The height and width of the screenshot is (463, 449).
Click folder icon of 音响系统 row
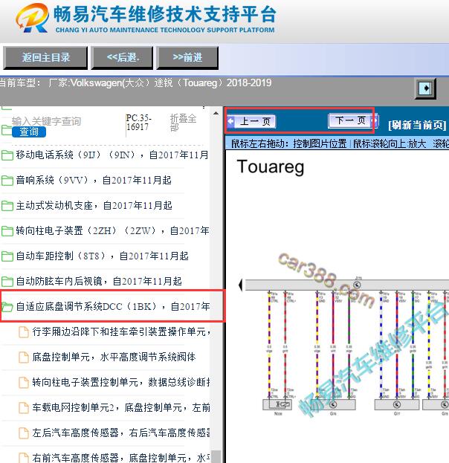tap(7, 180)
